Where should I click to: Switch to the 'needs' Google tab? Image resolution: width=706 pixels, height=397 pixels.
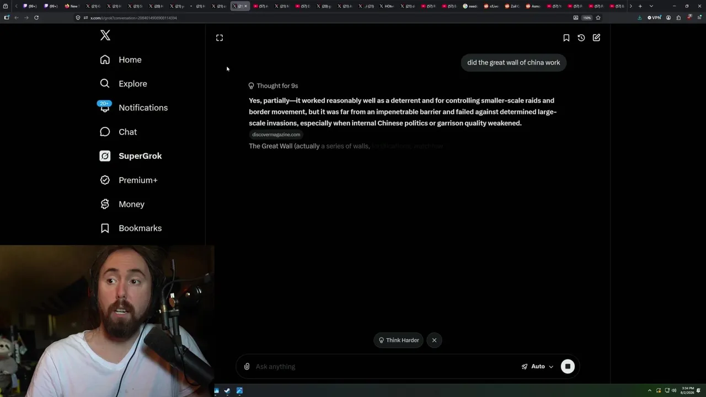coord(470,6)
